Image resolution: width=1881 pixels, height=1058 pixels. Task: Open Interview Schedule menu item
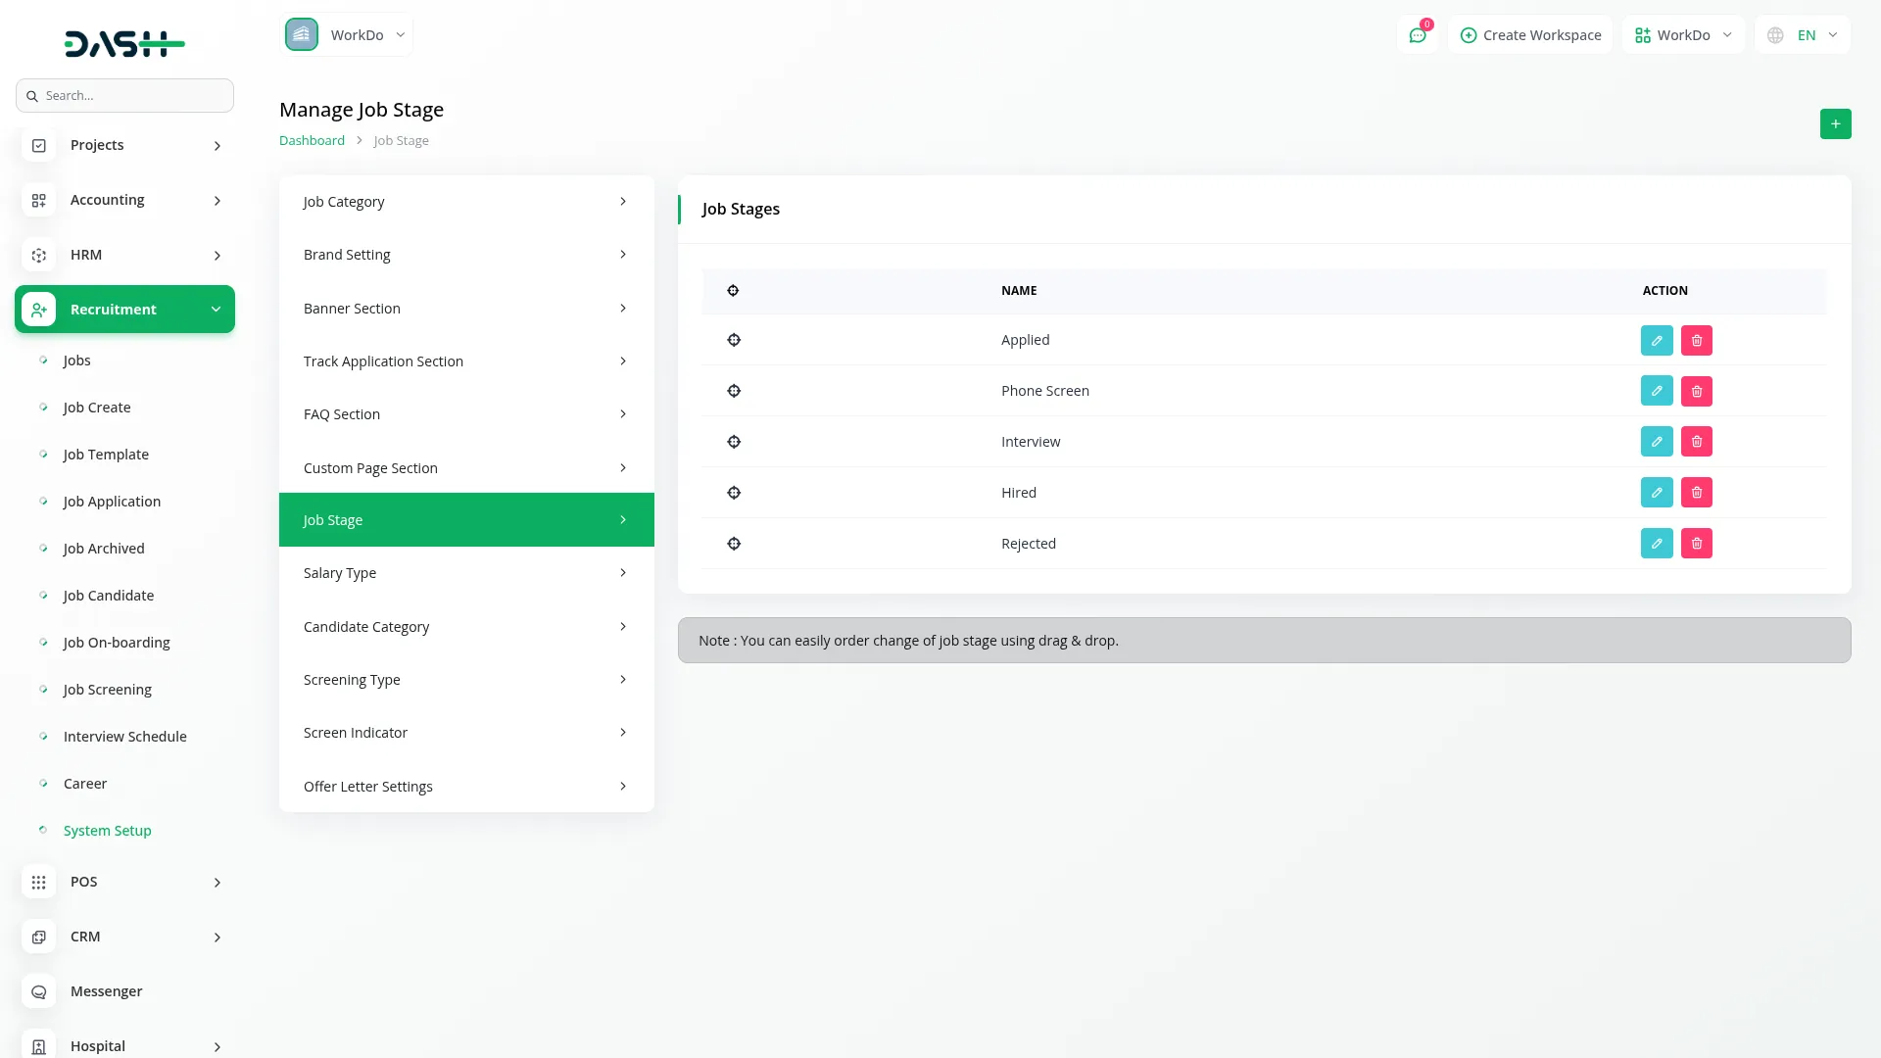pyautogui.click(x=124, y=737)
